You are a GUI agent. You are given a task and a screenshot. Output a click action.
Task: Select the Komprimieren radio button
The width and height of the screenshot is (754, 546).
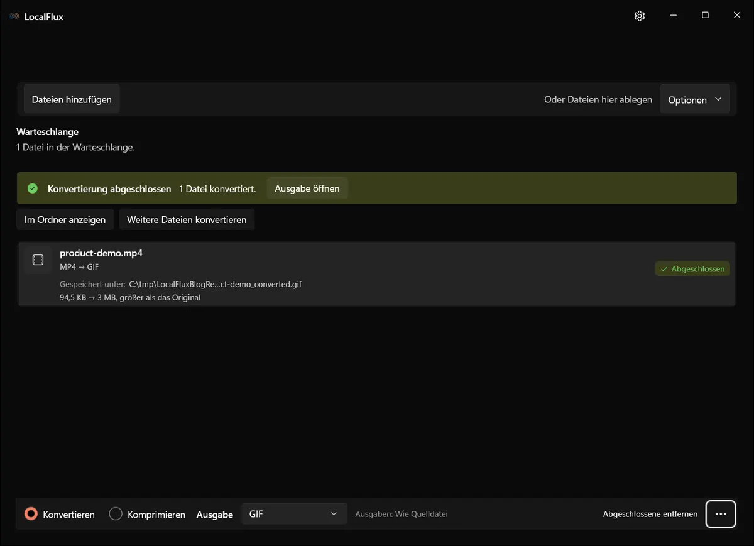pyautogui.click(x=116, y=514)
